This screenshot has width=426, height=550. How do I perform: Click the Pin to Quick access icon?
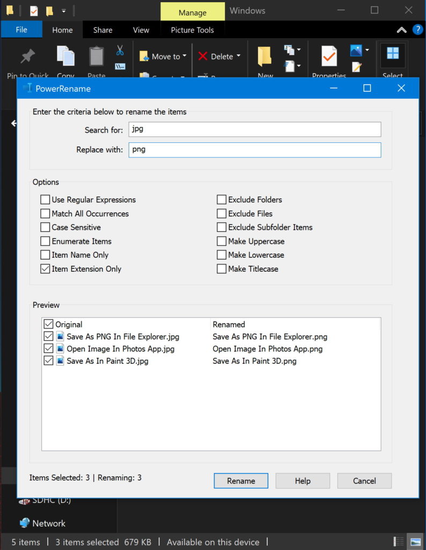tap(28, 56)
